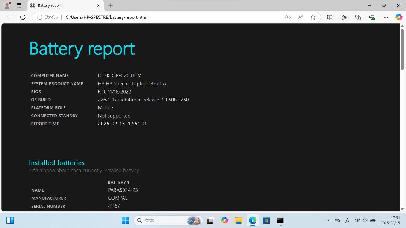Open the Wi-Fi network tray icon

[358, 220]
